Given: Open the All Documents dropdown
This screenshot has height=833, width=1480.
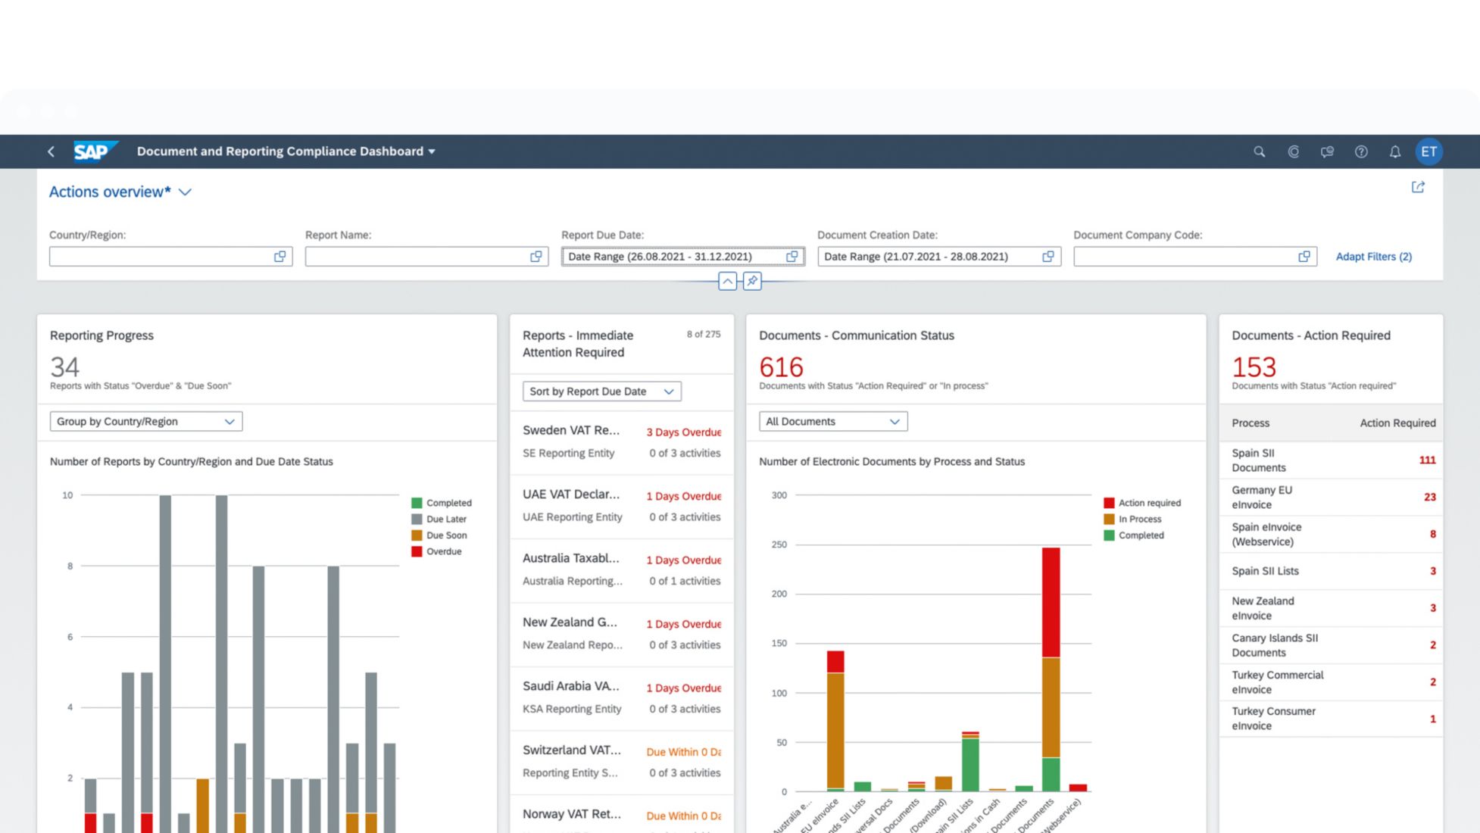Looking at the screenshot, I should (x=894, y=422).
